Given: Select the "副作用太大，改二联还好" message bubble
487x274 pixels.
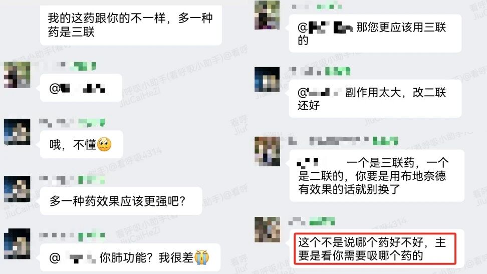Looking at the screenshot, I should 375,99.
